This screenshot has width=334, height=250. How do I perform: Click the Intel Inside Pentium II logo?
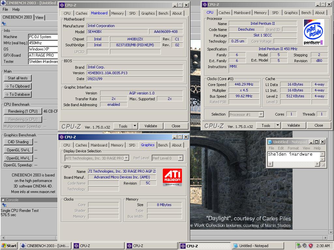[313, 32]
